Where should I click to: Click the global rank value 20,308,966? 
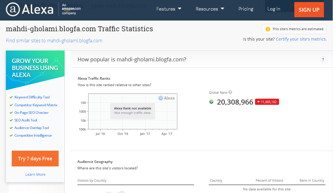[235, 102]
